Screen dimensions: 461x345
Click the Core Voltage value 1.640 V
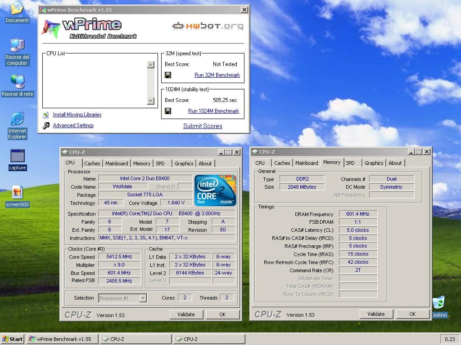click(176, 203)
